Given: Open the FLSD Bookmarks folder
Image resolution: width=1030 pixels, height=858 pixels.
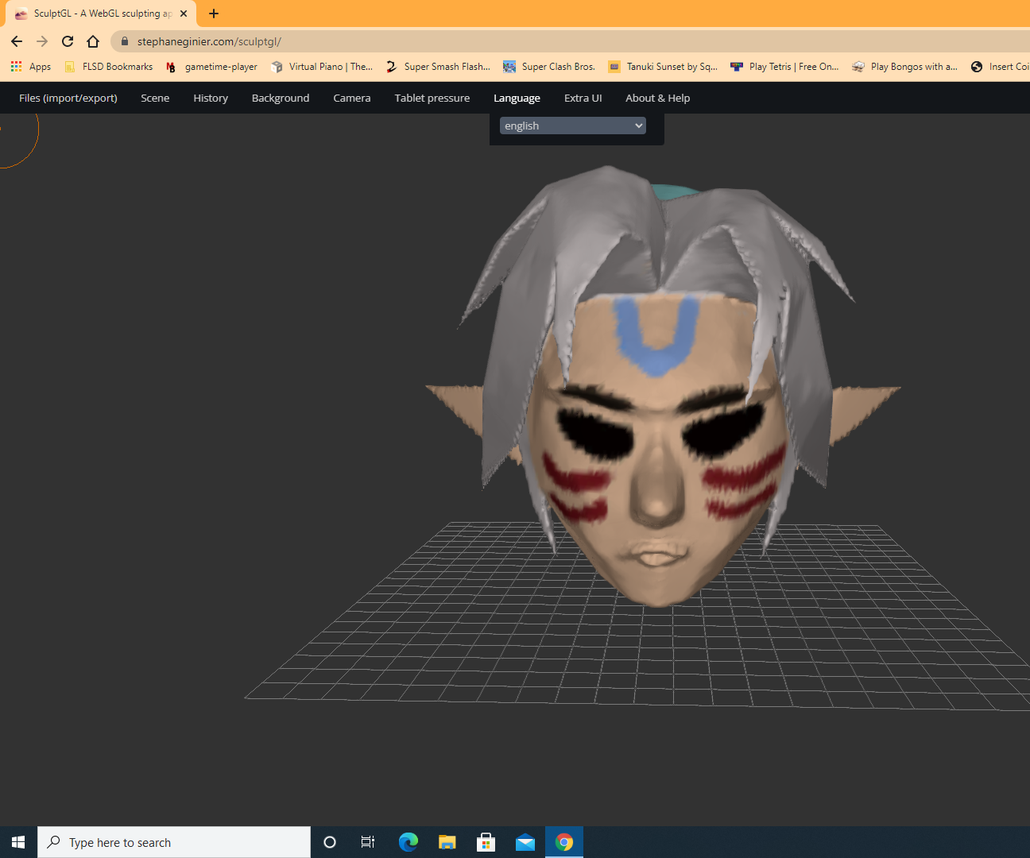Looking at the screenshot, I should [109, 67].
